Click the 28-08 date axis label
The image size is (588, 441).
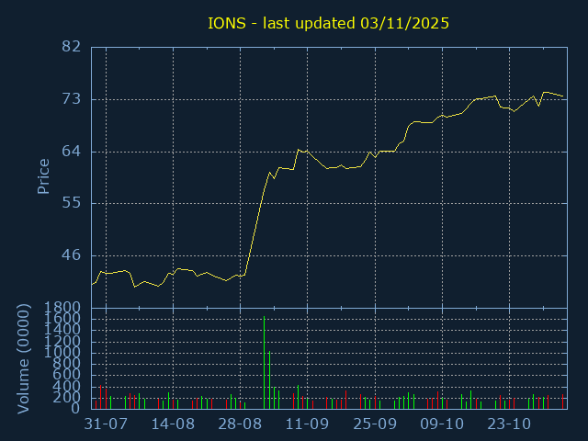coord(240,424)
